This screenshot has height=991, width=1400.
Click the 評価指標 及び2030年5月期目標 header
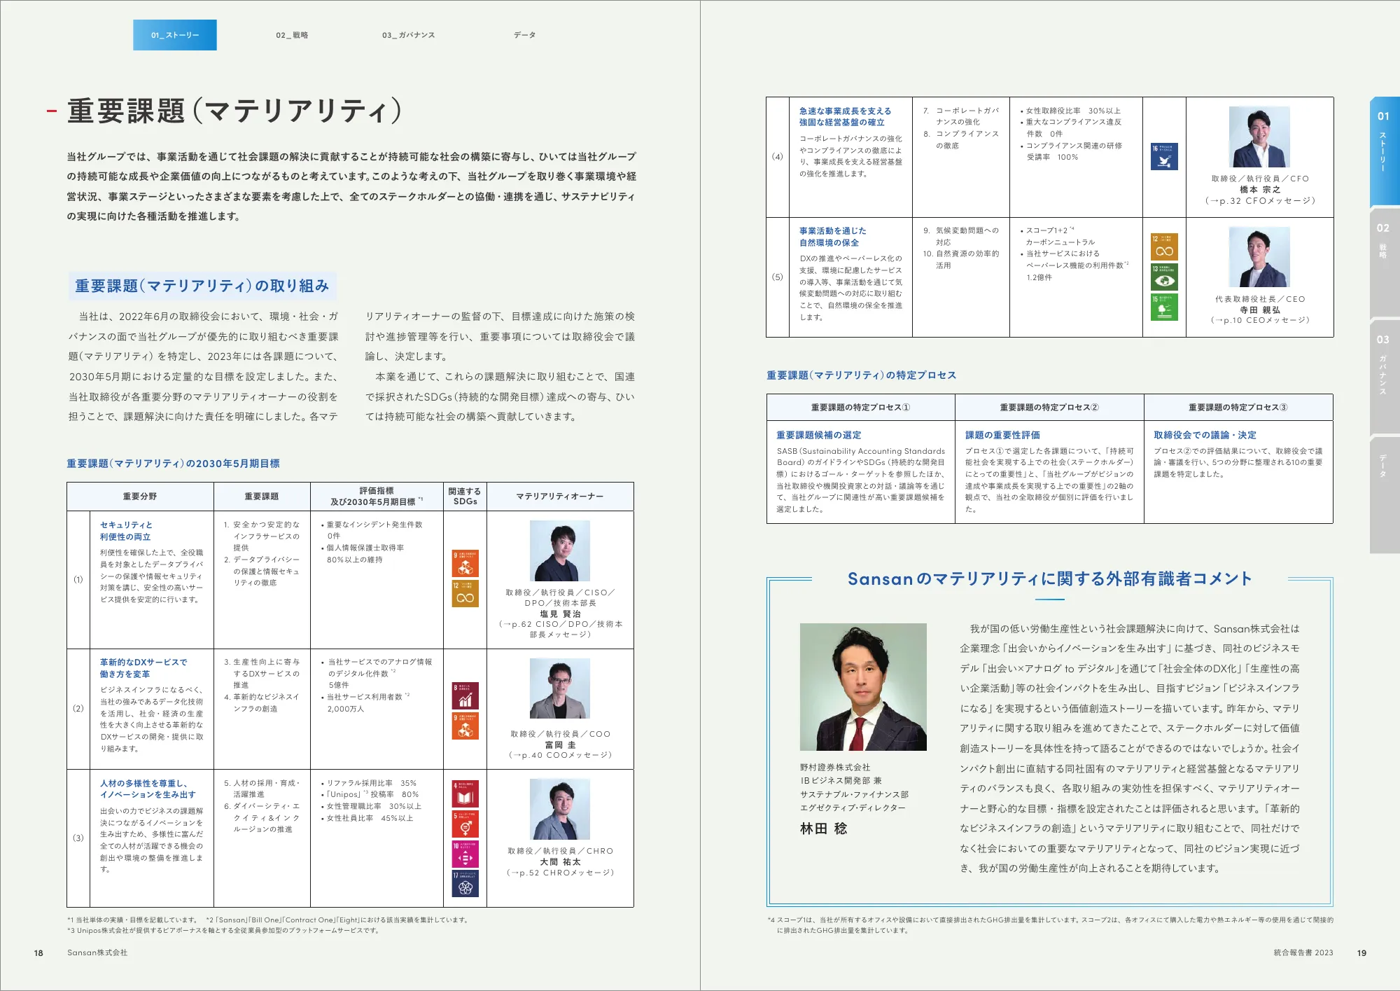377,497
